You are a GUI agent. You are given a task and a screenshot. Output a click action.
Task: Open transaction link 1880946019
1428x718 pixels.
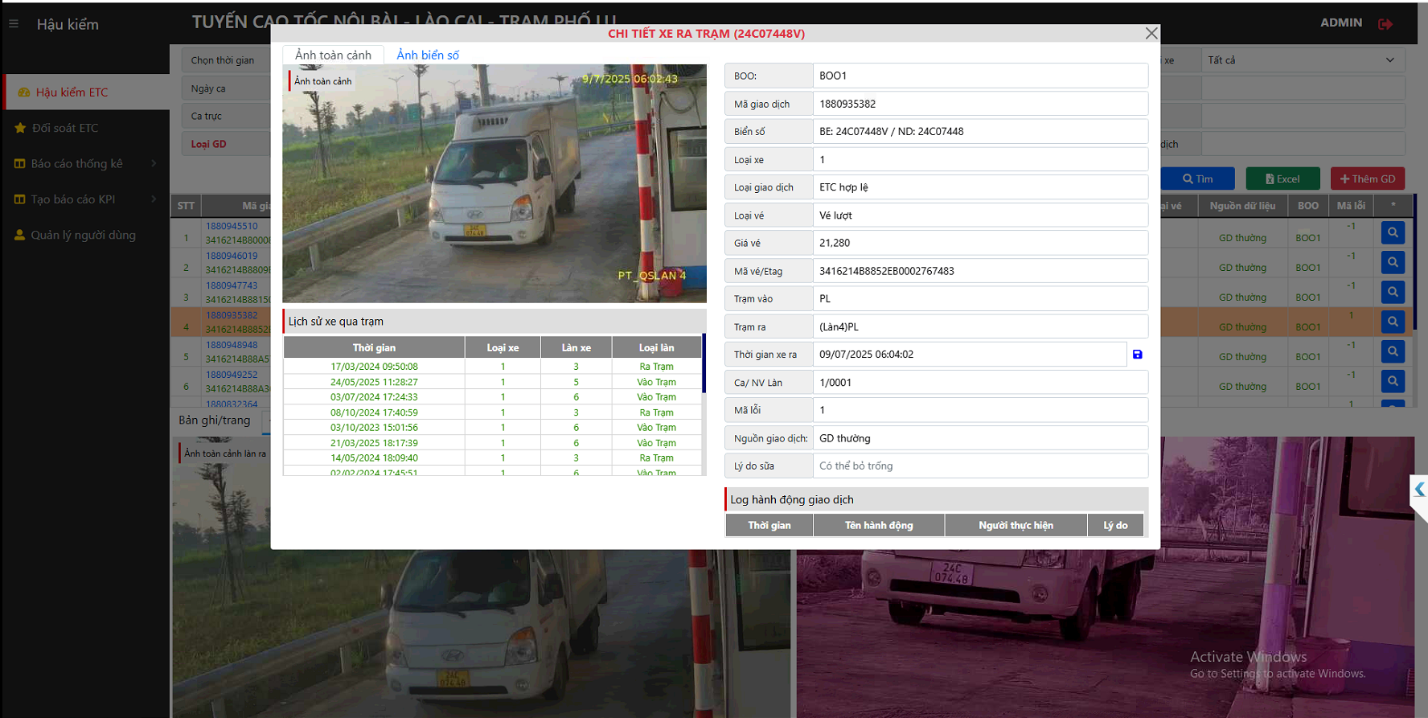coord(232,256)
